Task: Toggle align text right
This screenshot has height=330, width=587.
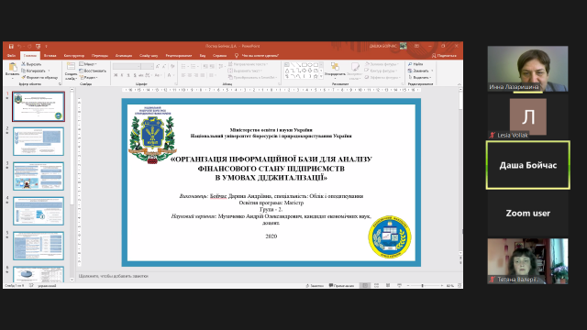Action: 196,75
